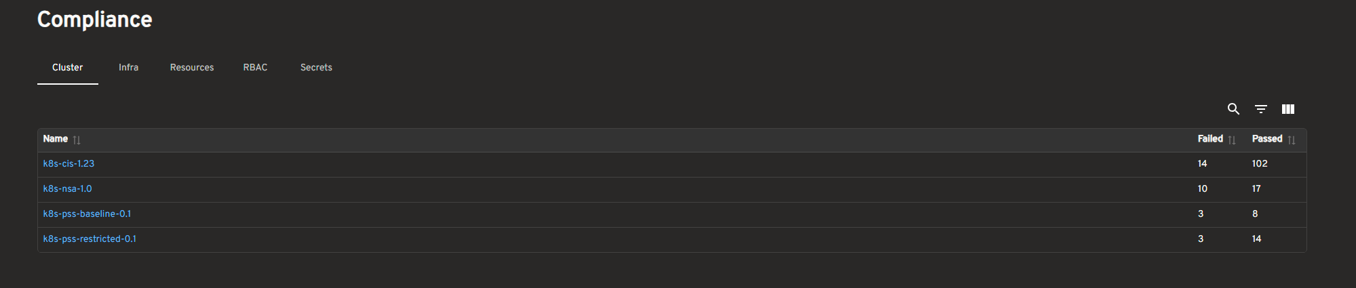The image size is (1356, 288).
Task: Click failed count 14 for k8s-cis-1.23
Action: (1202, 164)
